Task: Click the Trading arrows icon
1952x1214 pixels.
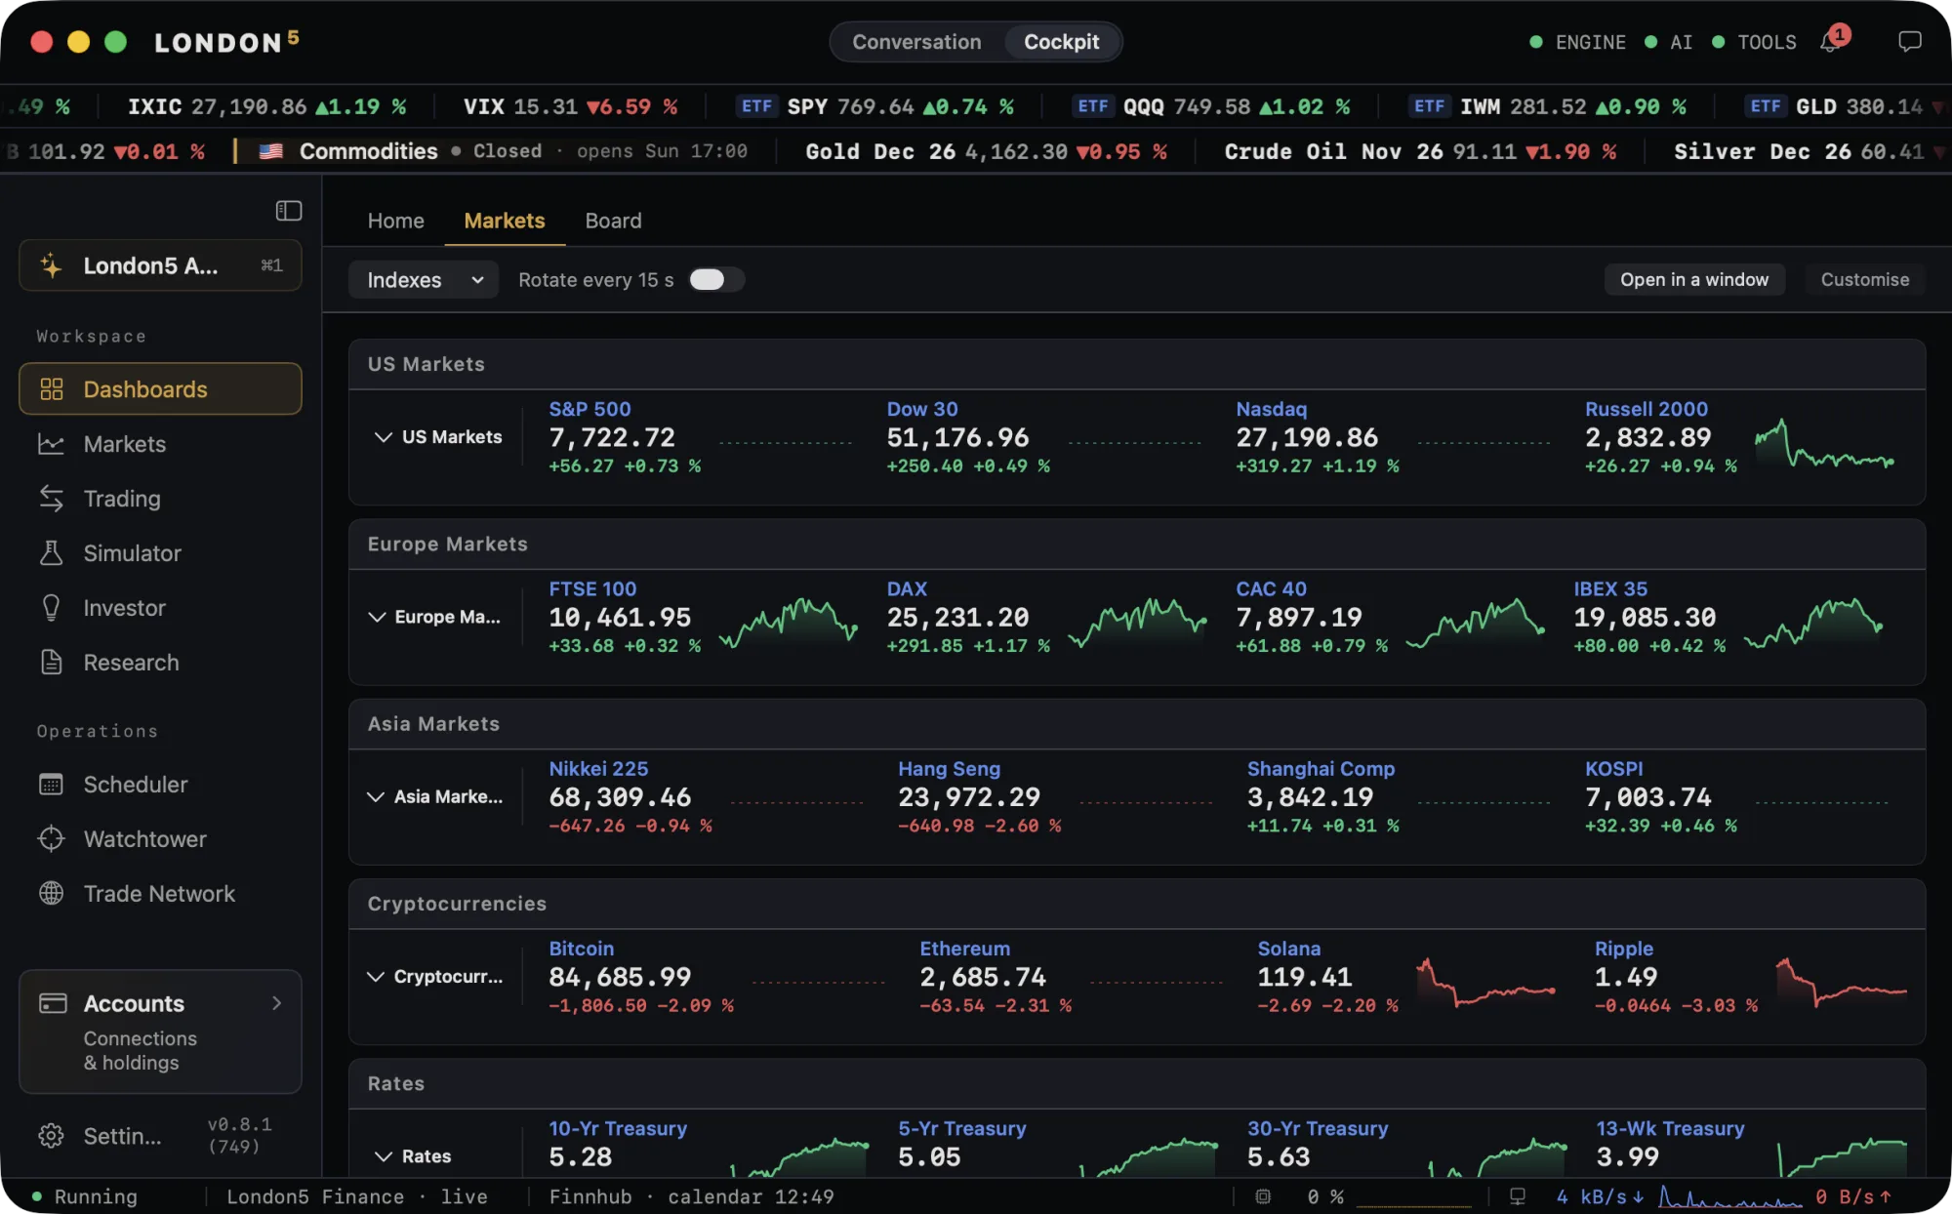Action: point(52,499)
